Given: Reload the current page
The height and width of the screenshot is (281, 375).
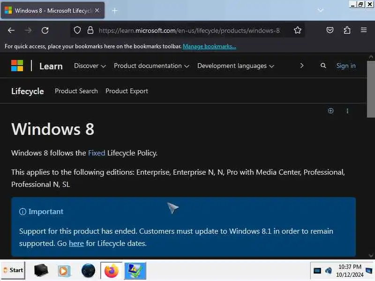Looking at the screenshot, I should point(45,30).
